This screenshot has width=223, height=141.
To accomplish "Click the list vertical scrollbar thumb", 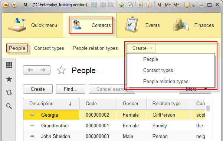I will click(x=208, y=109).
